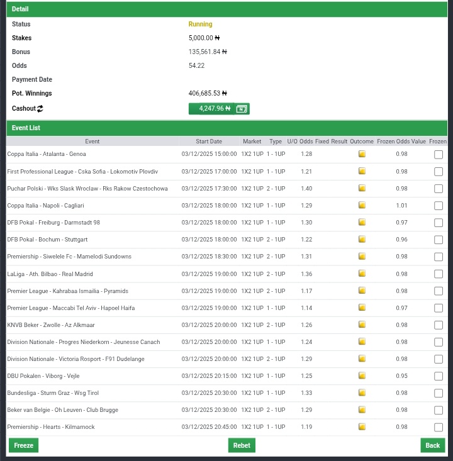Click the 406,685.53 potential winnings value

click(208, 93)
